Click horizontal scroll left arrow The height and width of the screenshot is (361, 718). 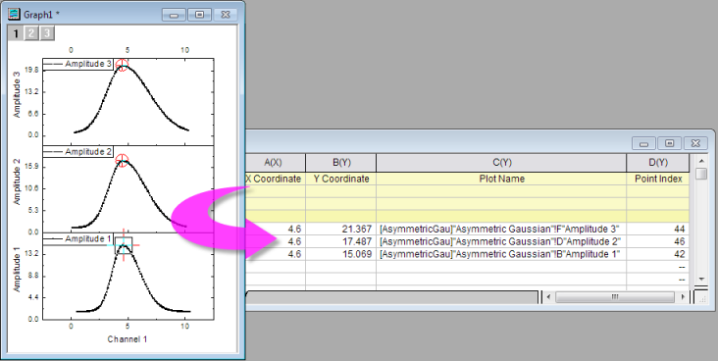click(549, 297)
